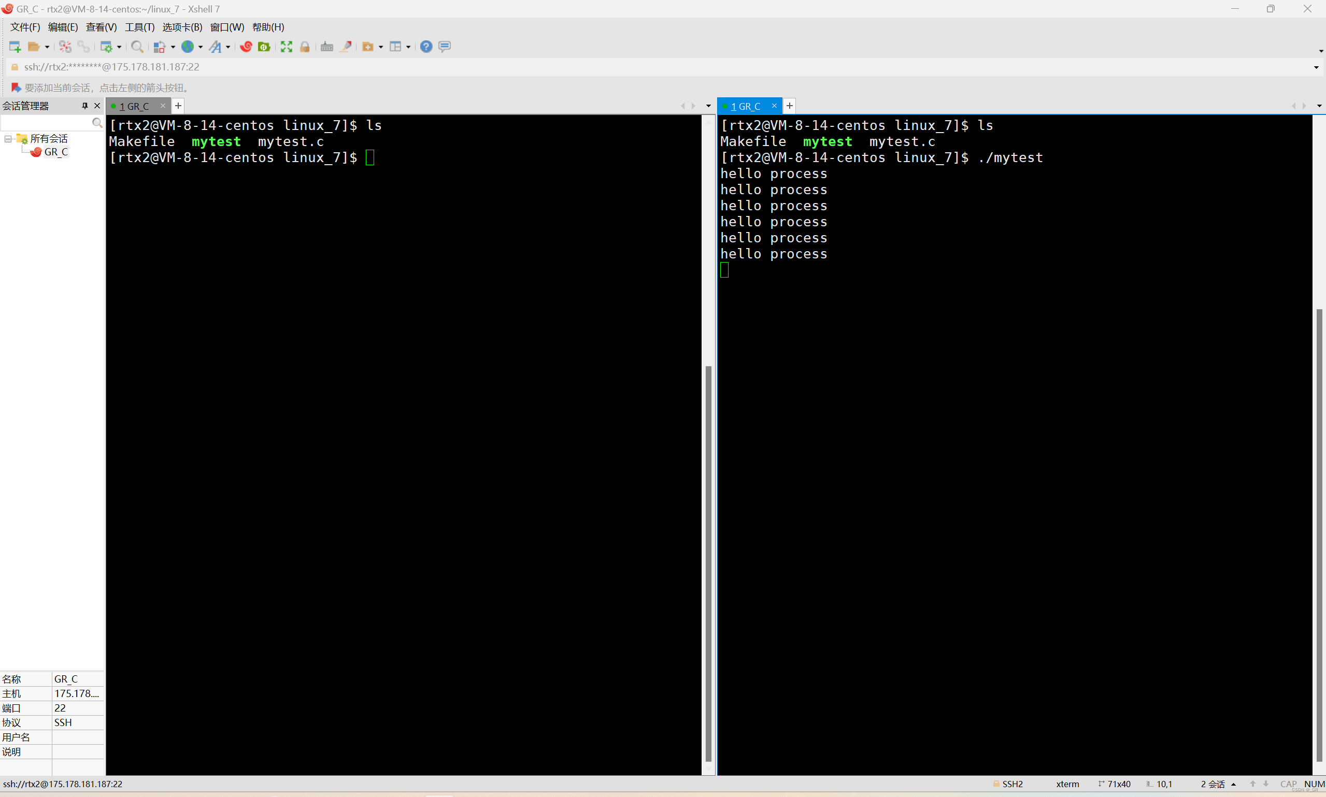Add new tab in right pane
Image resolution: width=1326 pixels, height=797 pixels.
click(789, 106)
